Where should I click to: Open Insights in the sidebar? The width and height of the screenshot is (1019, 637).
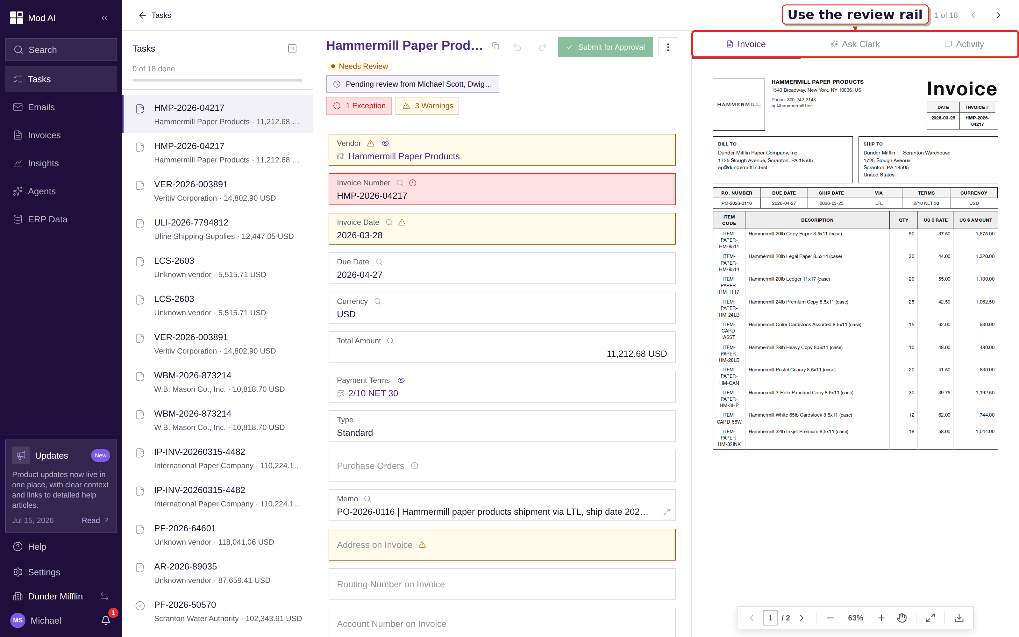(61, 163)
